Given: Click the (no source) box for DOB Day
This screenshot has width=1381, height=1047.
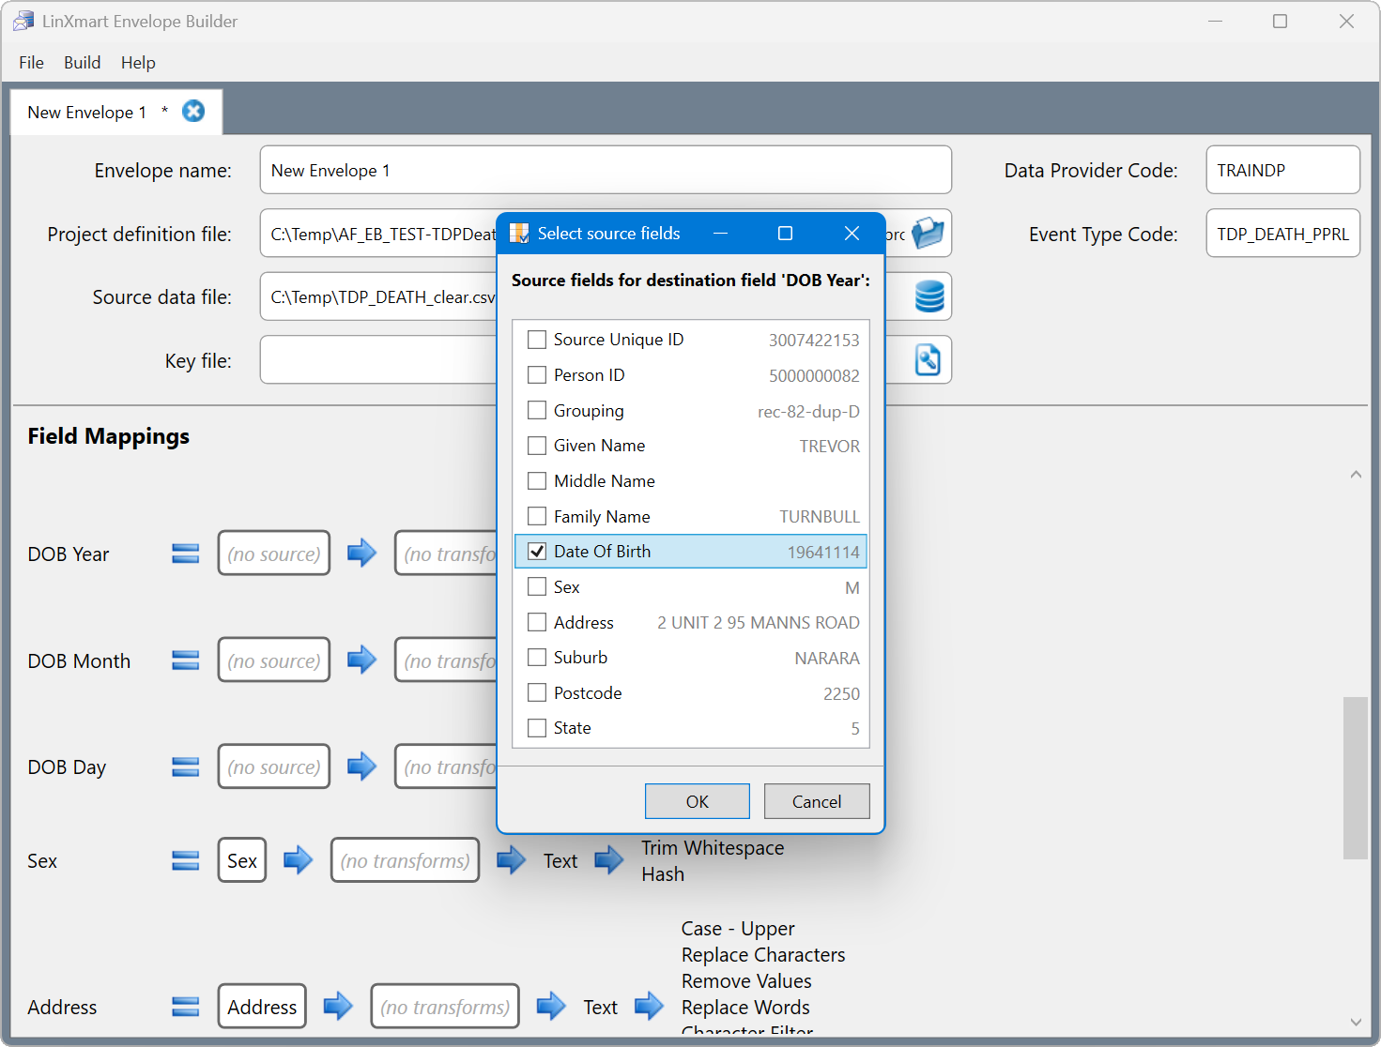Looking at the screenshot, I should [274, 767].
